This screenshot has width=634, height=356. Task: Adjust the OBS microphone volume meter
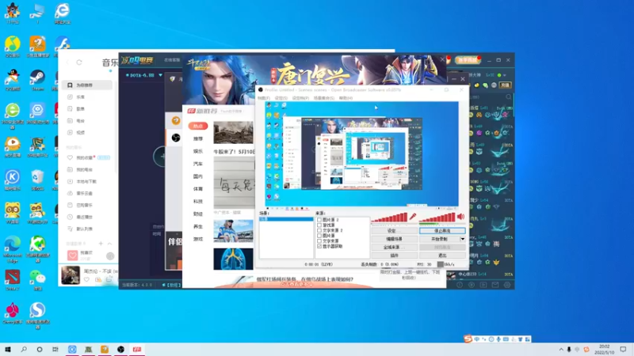(x=389, y=218)
